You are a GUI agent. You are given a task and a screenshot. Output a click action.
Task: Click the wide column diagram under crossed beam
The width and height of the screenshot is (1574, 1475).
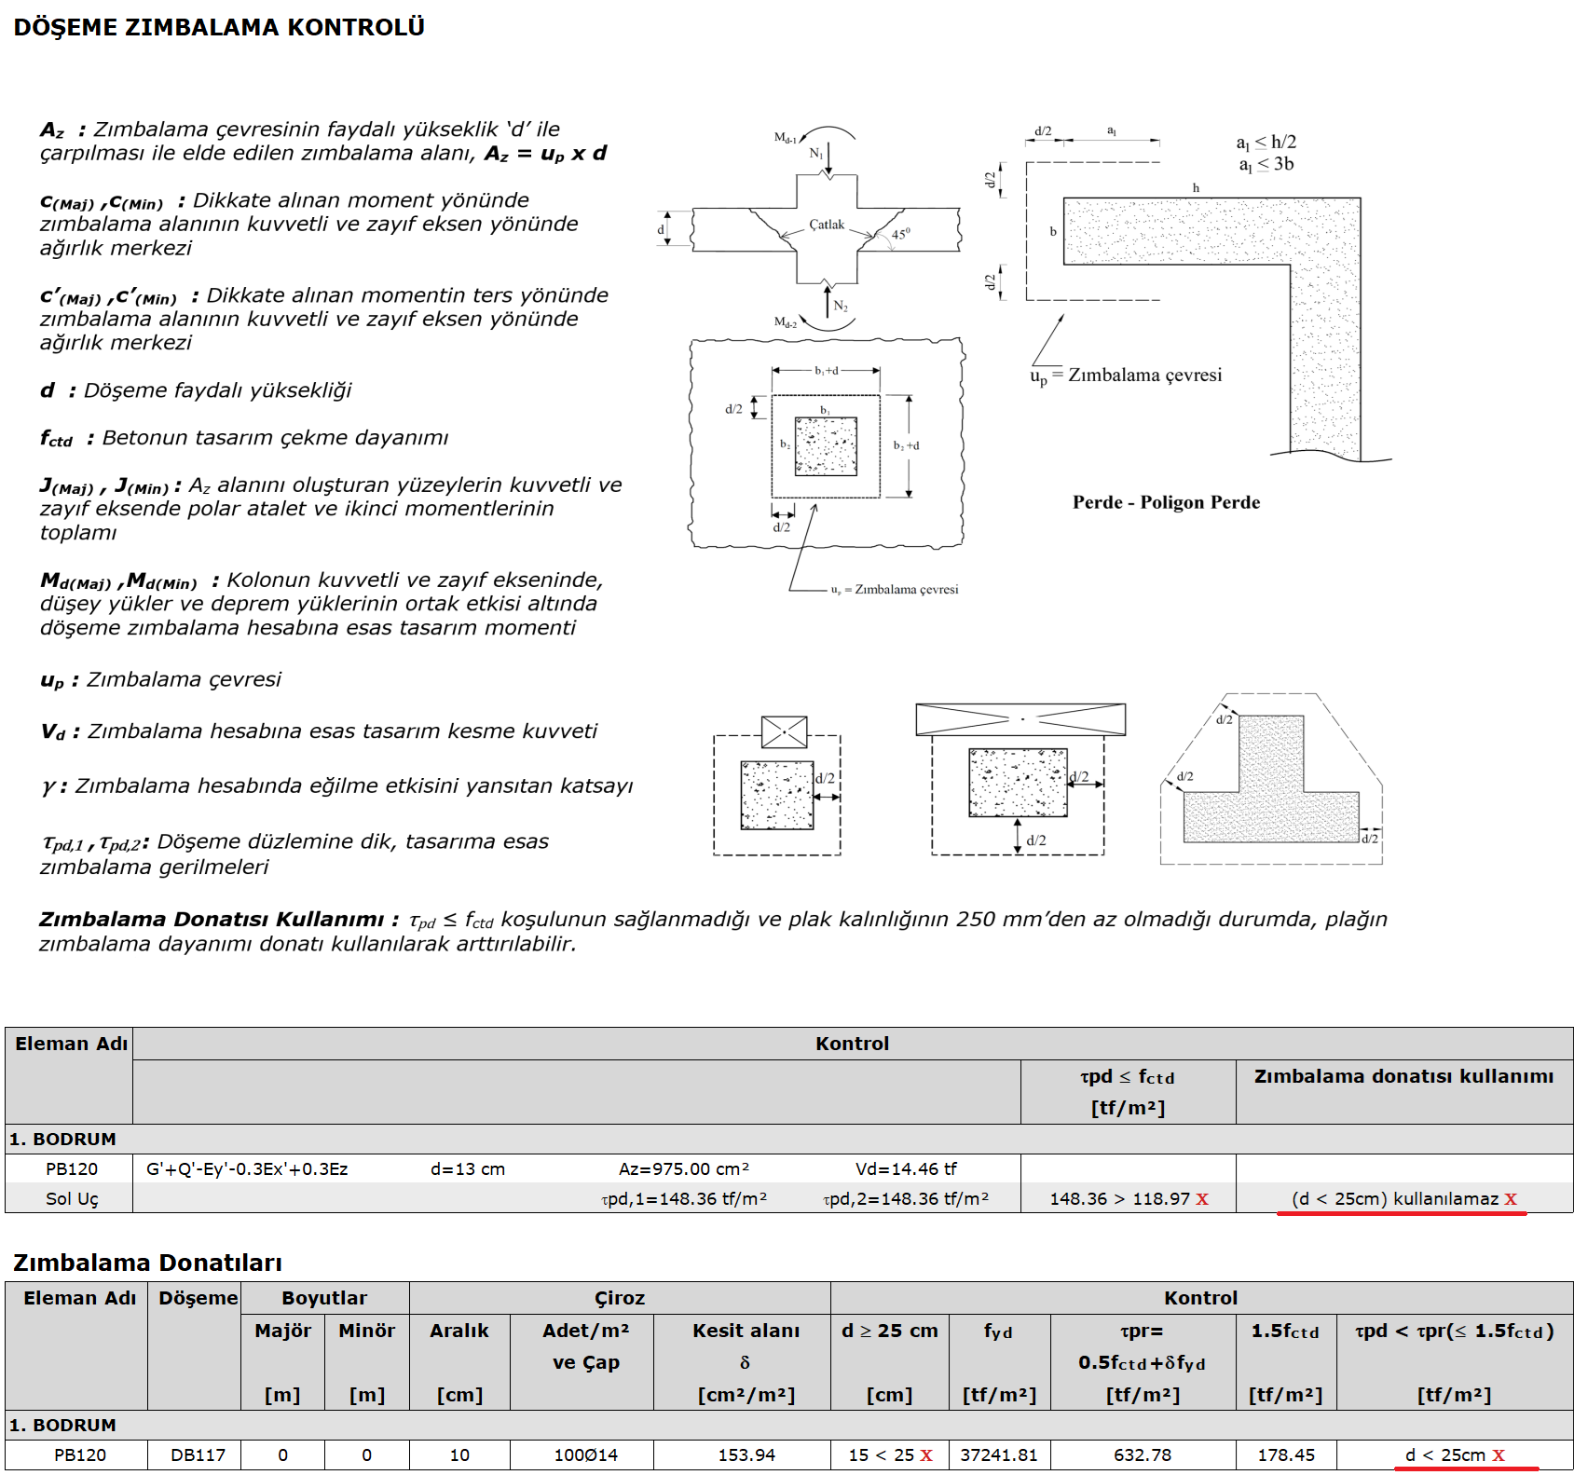coord(1020,779)
